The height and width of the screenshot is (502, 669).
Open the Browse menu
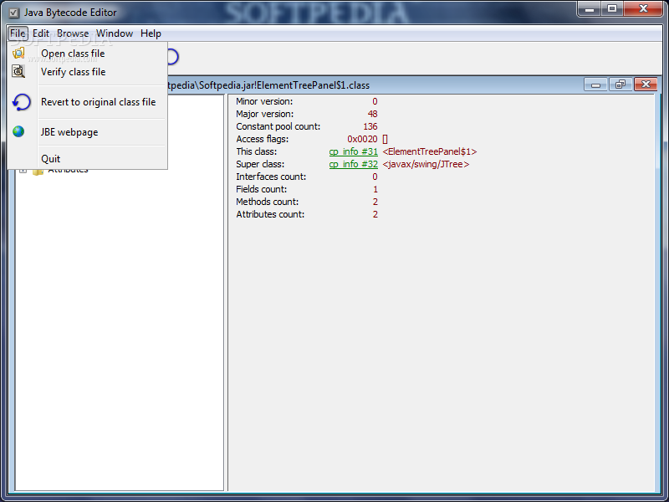(73, 33)
